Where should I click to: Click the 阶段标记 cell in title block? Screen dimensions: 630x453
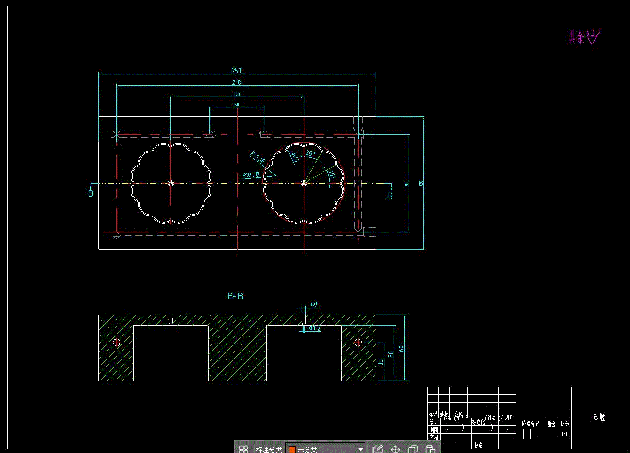pyautogui.click(x=531, y=424)
